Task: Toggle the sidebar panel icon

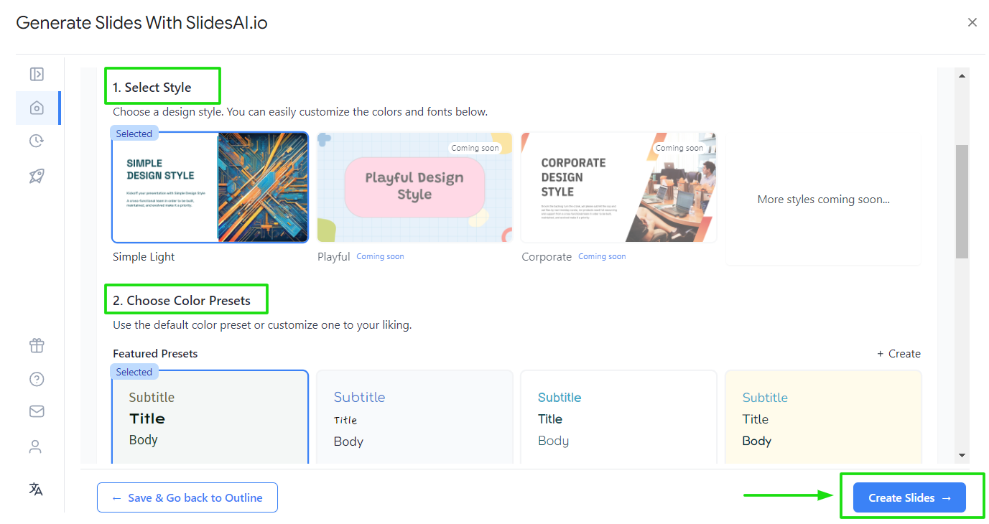Action: coord(37,74)
